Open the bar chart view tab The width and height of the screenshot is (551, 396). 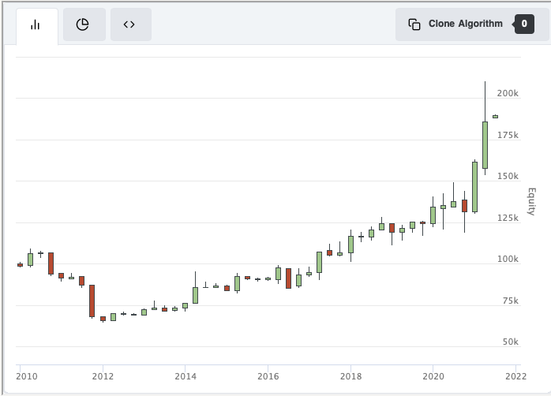[x=36, y=24]
